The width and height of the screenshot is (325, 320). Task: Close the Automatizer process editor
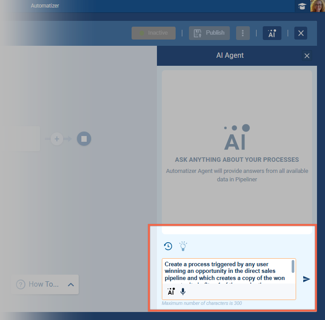click(301, 33)
